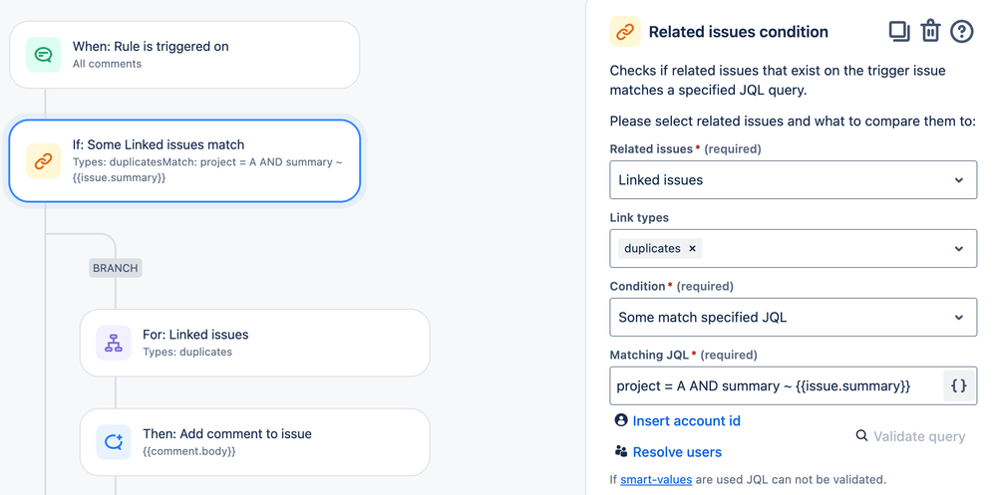Click inside the Matching JQL field
Image resolution: width=996 pixels, height=495 pixels.
coord(775,385)
